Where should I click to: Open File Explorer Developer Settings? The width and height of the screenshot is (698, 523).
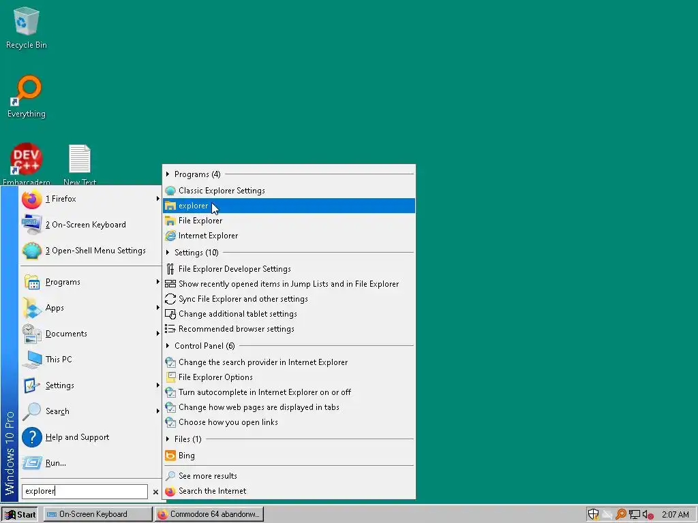pyautogui.click(x=289, y=268)
